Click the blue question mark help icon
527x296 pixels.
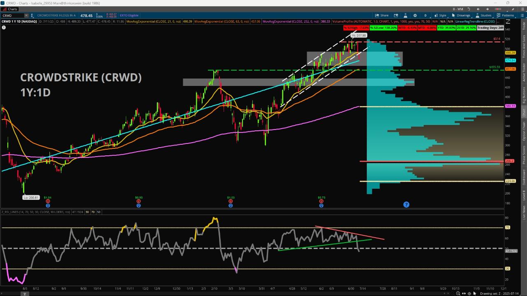[406, 204]
